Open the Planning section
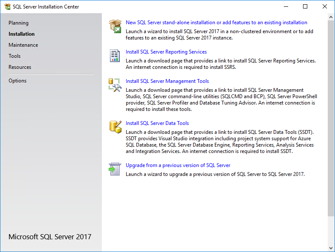The width and height of the screenshot is (335, 252). point(18,23)
